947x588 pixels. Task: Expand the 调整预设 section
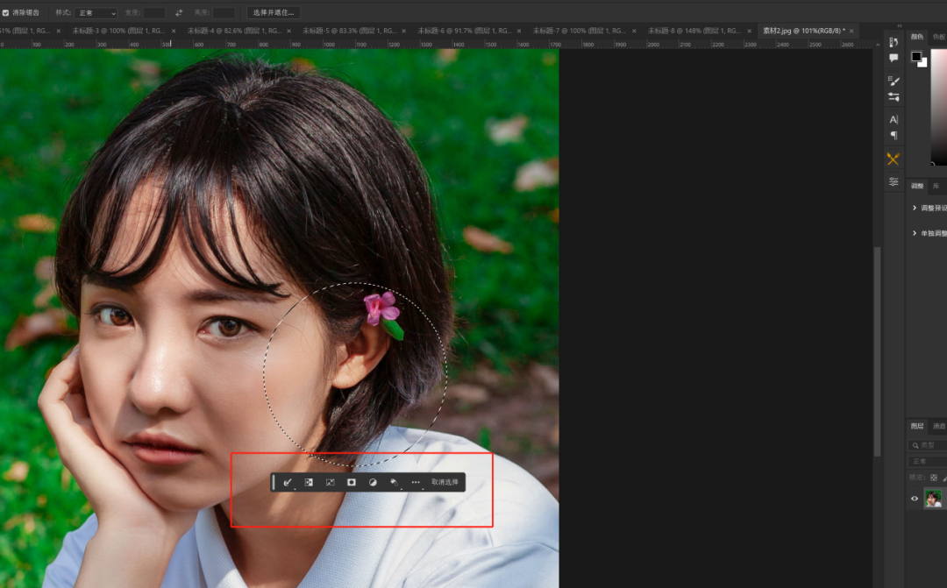[x=929, y=208]
